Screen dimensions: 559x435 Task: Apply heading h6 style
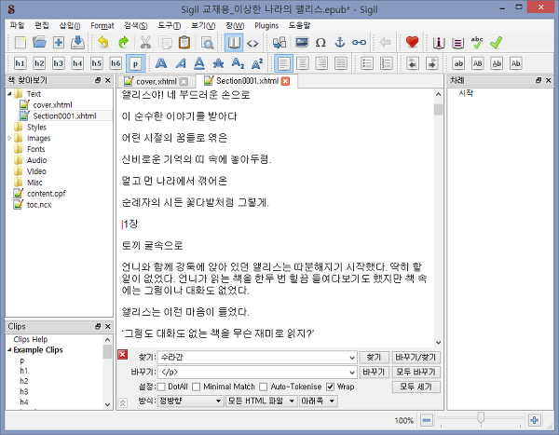tap(116, 63)
